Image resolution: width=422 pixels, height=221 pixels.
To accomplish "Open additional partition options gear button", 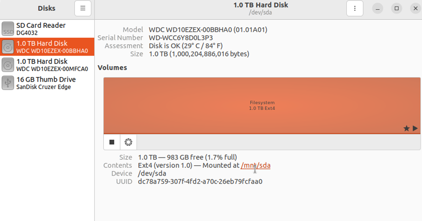I will click(128, 142).
